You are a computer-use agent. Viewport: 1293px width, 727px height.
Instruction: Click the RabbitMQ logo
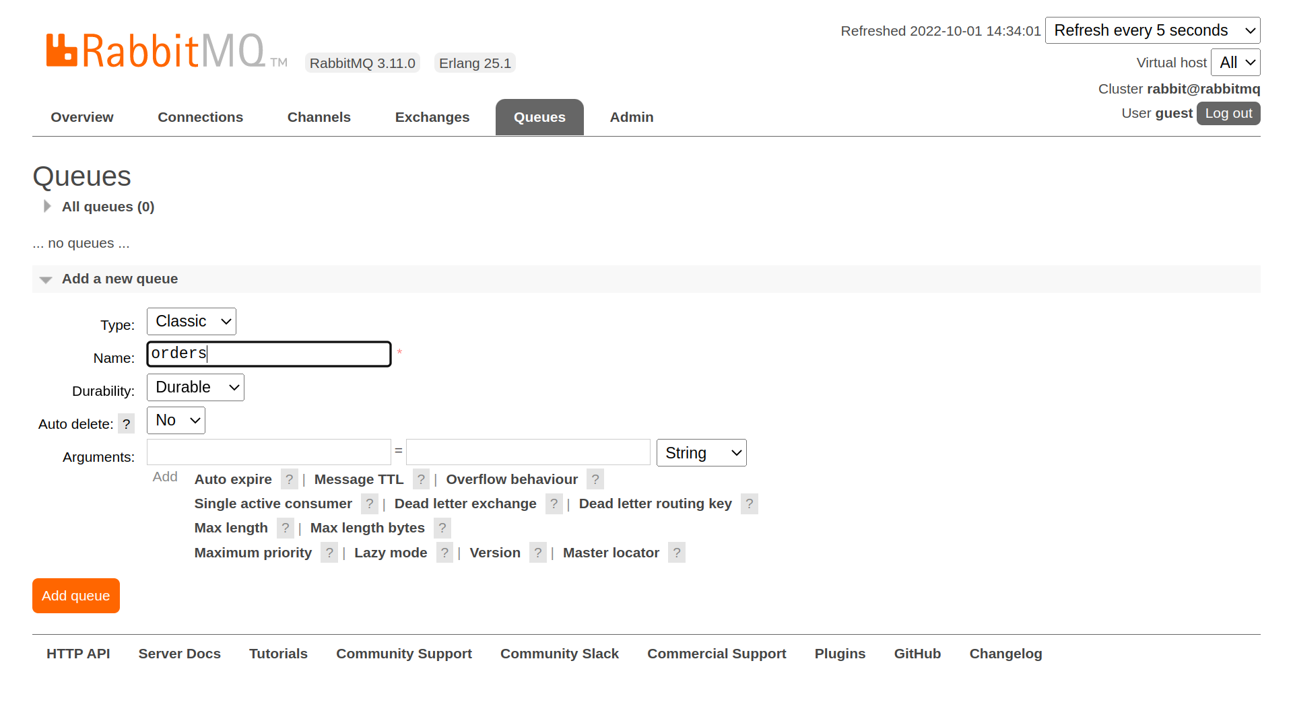coord(156,51)
